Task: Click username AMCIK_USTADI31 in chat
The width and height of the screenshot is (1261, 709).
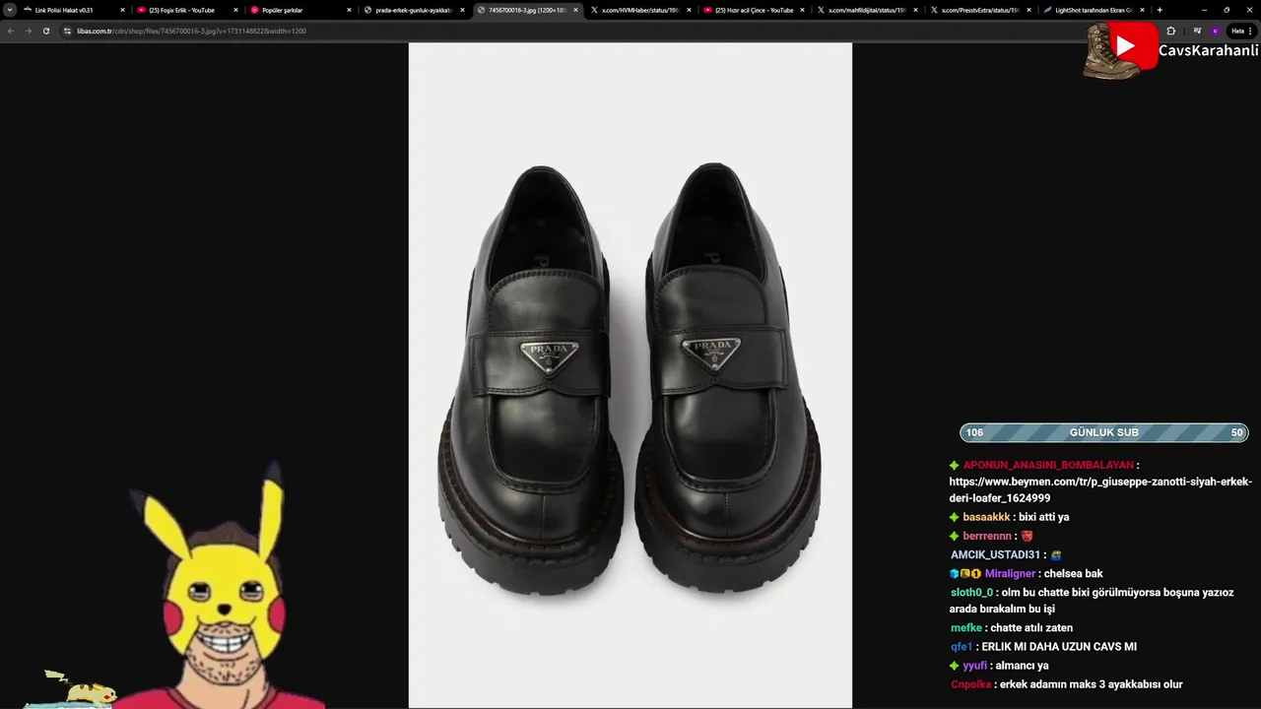Action: tap(995, 554)
